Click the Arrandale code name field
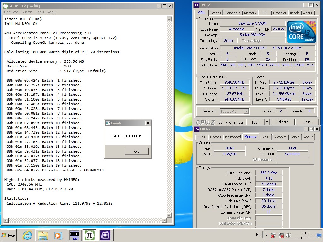 pos(237,29)
